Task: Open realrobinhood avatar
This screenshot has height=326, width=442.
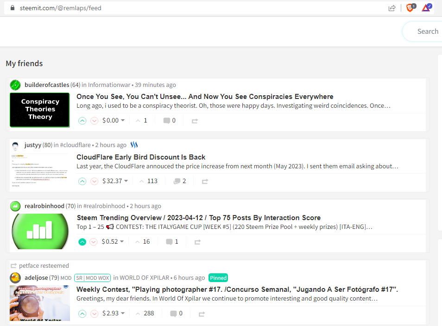Action: pyautogui.click(x=15, y=206)
